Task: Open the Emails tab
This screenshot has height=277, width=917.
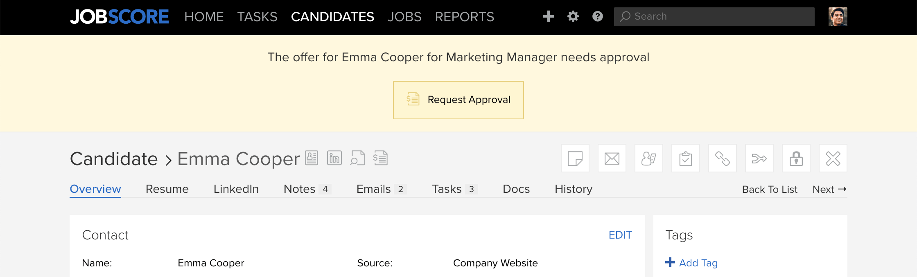Action: coord(382,189)
